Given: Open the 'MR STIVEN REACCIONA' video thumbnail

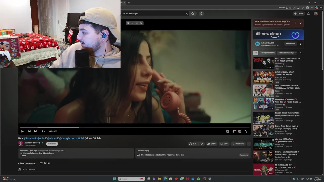Looking at the screenshot, I should coord(264,90).
